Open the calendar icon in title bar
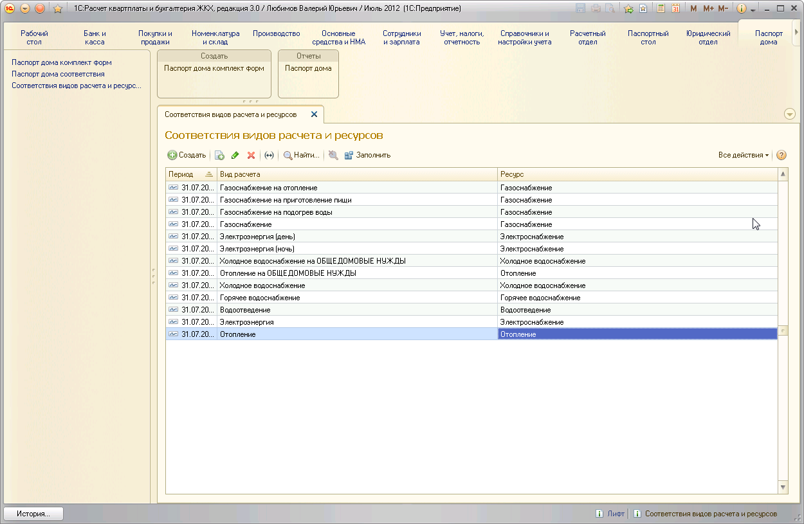The image size is (804, 524). [675, 8]
